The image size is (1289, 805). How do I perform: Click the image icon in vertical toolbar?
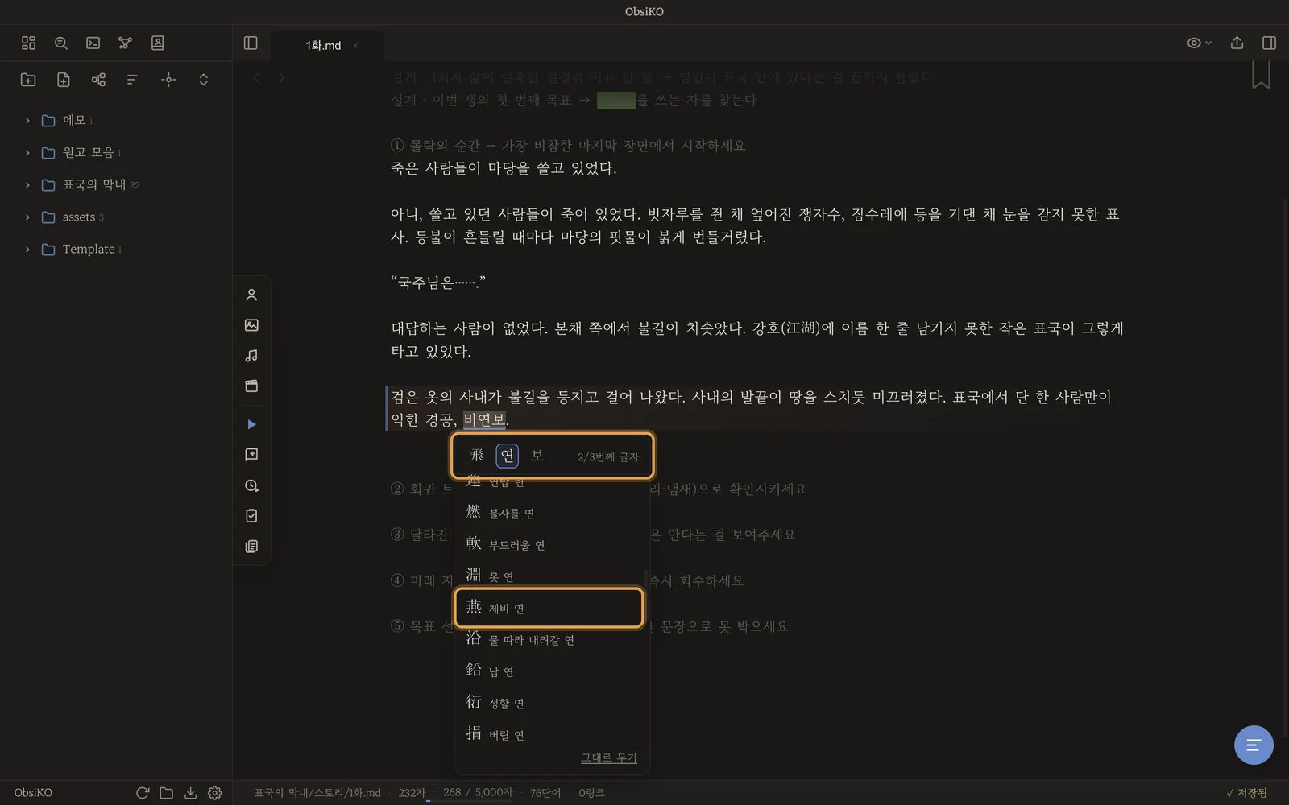point(251,325)
